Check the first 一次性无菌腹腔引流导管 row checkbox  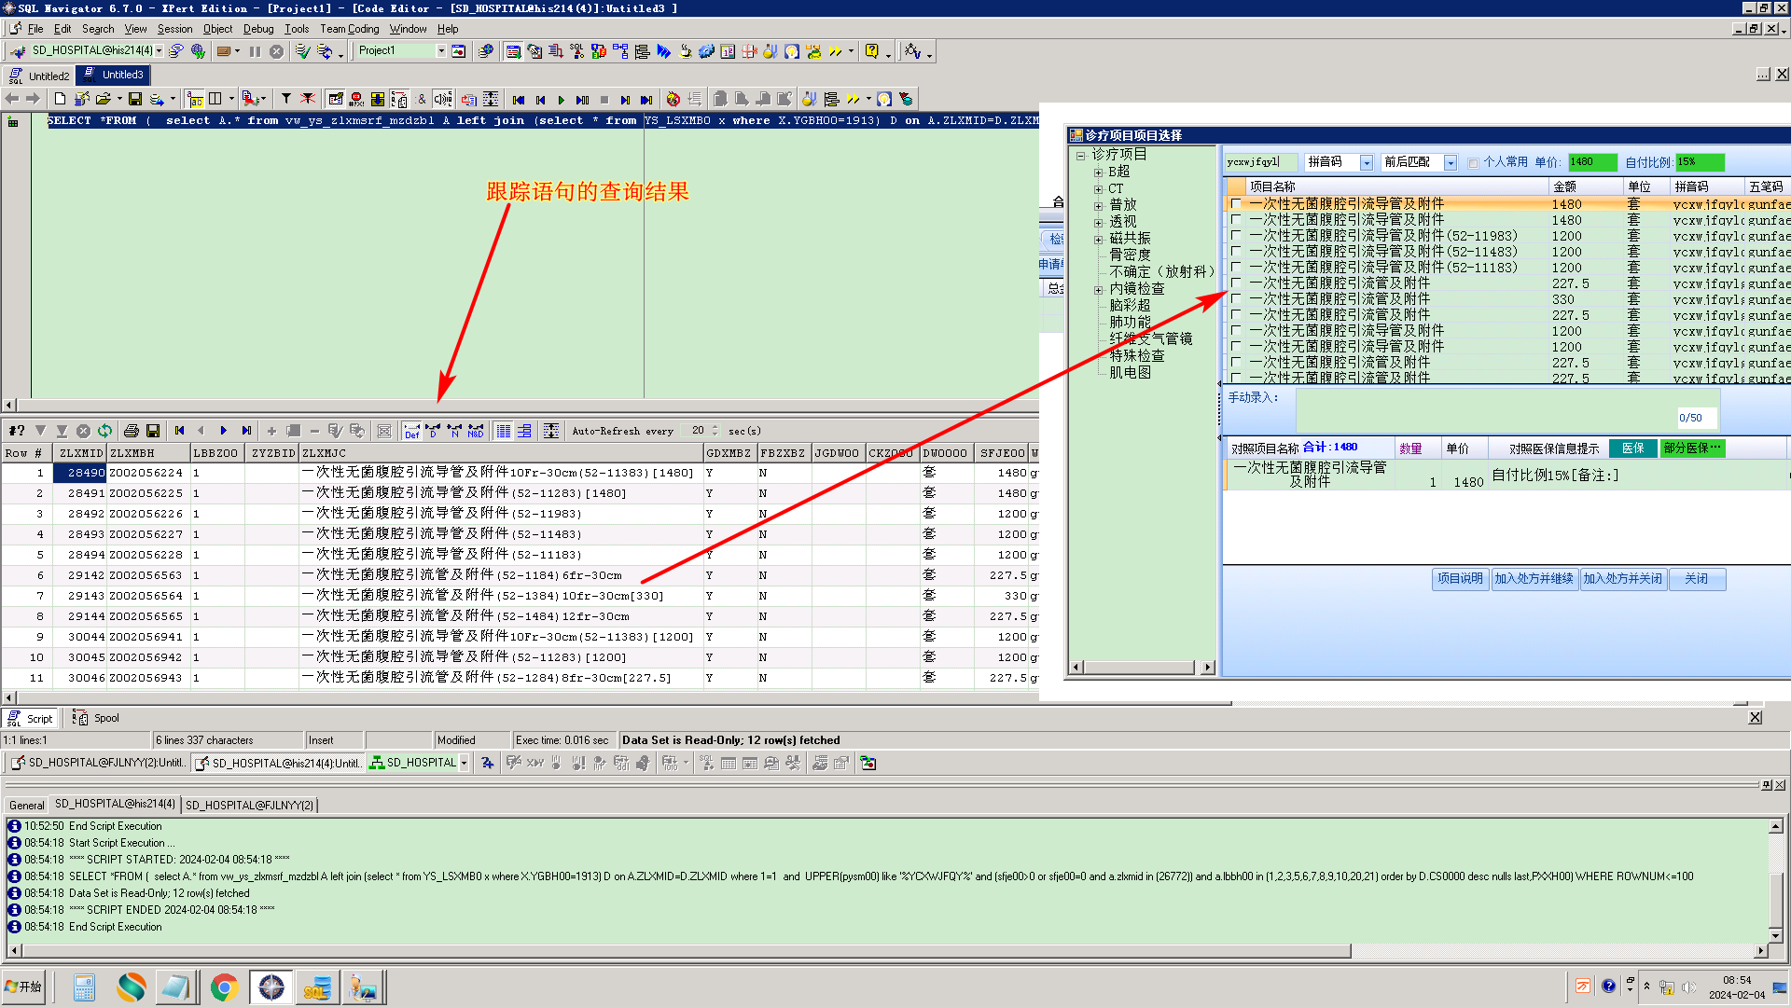[x=1236, y=204]
